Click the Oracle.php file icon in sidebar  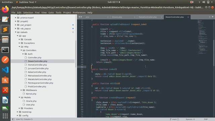(24, 101)
